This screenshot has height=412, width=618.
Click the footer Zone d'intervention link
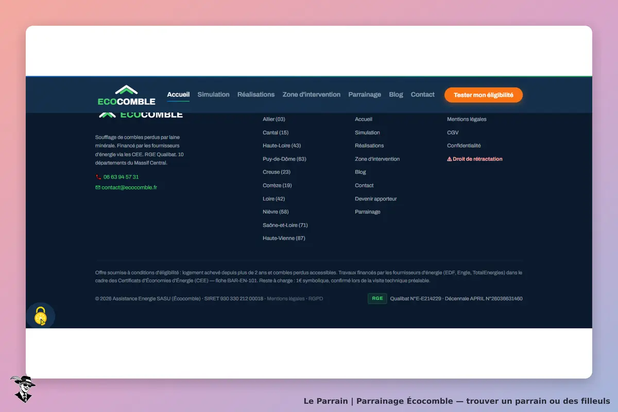tap(377, 159)
